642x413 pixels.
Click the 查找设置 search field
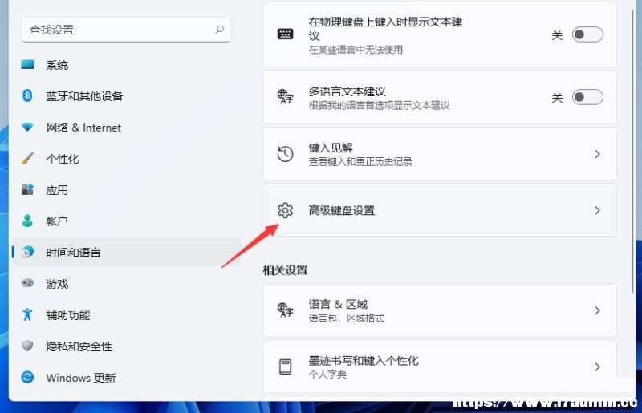(x=126, y=30)
